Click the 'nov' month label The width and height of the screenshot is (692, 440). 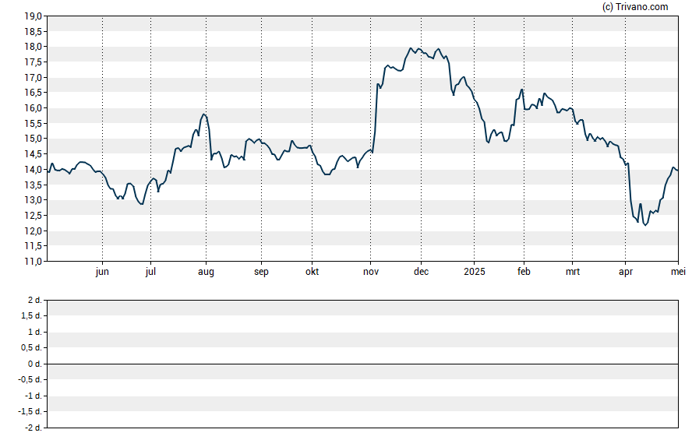click(371, 272)
